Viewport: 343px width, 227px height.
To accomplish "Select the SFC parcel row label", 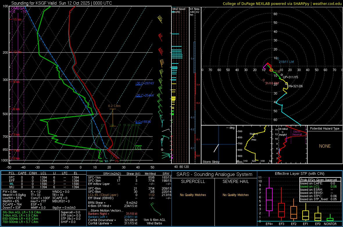I will tap(12, 177).
